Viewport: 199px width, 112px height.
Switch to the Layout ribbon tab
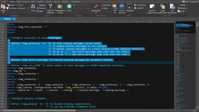tap(57, 2)
